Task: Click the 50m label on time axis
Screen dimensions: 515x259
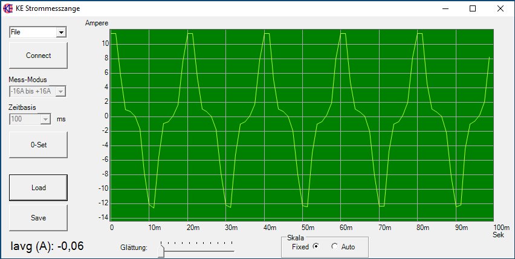Action: click(308, 228)
